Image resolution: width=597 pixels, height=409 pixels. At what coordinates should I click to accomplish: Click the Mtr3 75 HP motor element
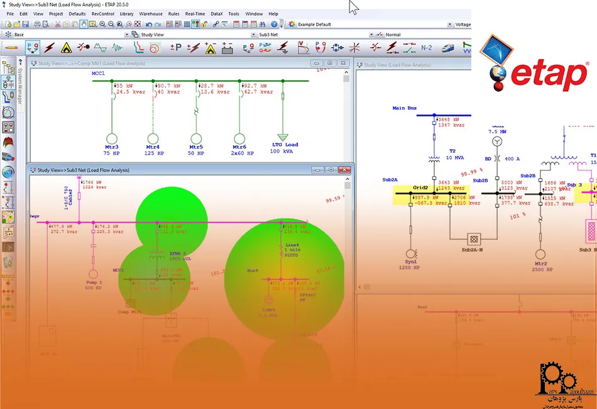pyautogui.click(x=112, y=139)
